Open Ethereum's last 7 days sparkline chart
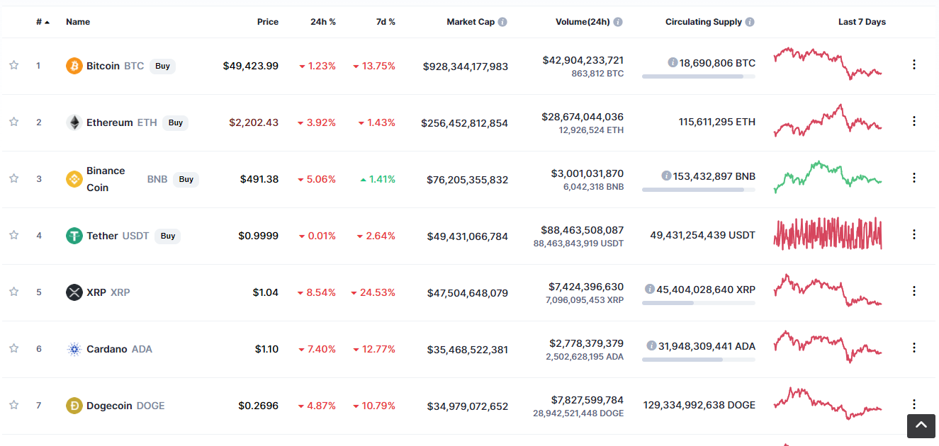Screen dimensions: 939x446 click(828, 120)
